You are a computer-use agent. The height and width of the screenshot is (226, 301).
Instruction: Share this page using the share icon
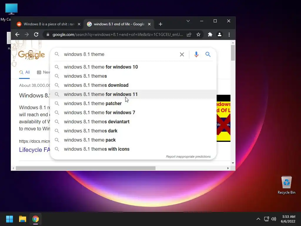189,35
